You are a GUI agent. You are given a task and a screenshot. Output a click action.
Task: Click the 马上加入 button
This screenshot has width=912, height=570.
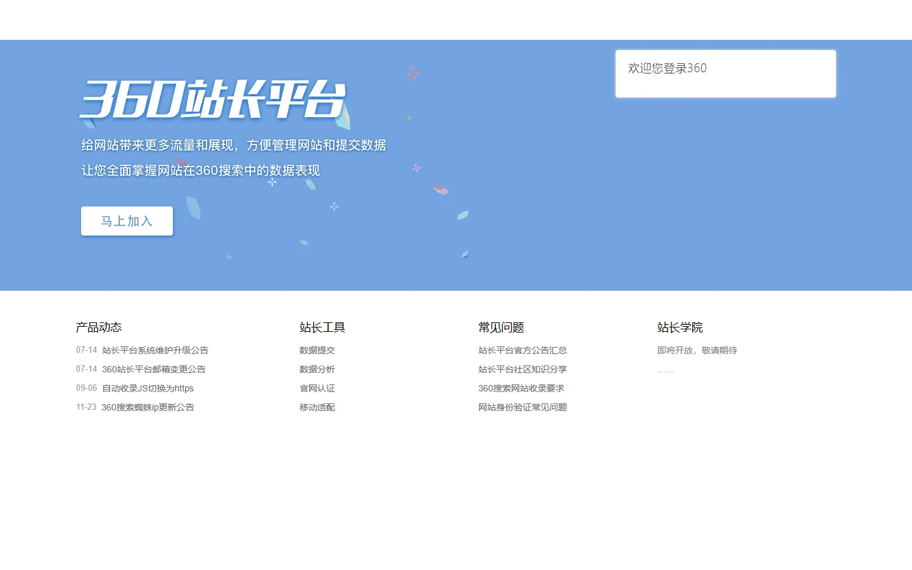[127, 221]
